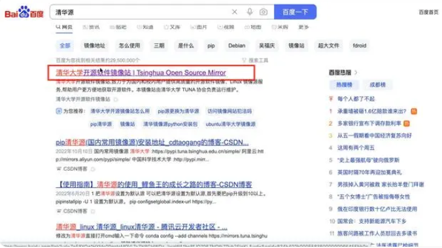
Task: Select the 吴福庆 filter chip
Action: tap(267, 46)
